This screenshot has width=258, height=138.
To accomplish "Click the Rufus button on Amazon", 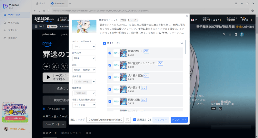I will [x=52, y=27].
